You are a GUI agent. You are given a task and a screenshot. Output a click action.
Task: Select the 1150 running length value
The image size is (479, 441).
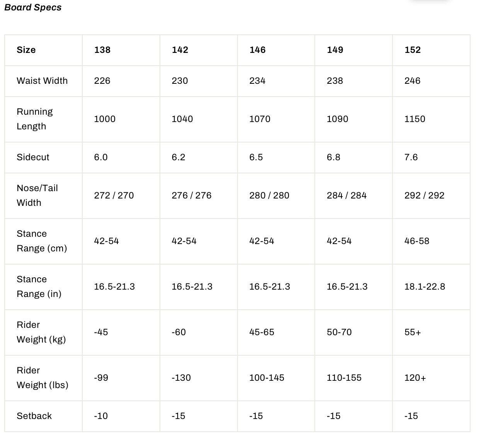(415, 119)
